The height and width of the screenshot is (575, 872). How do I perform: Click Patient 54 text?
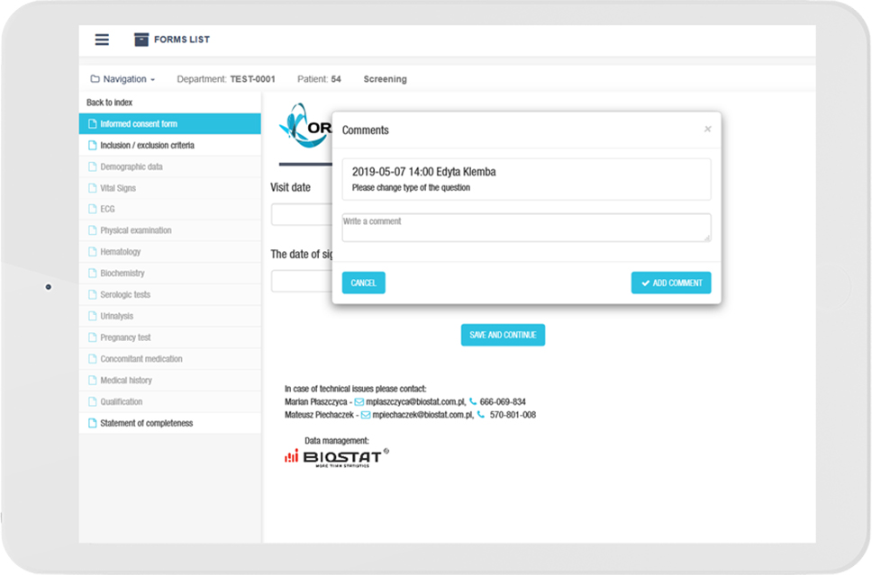pos(319,79)
